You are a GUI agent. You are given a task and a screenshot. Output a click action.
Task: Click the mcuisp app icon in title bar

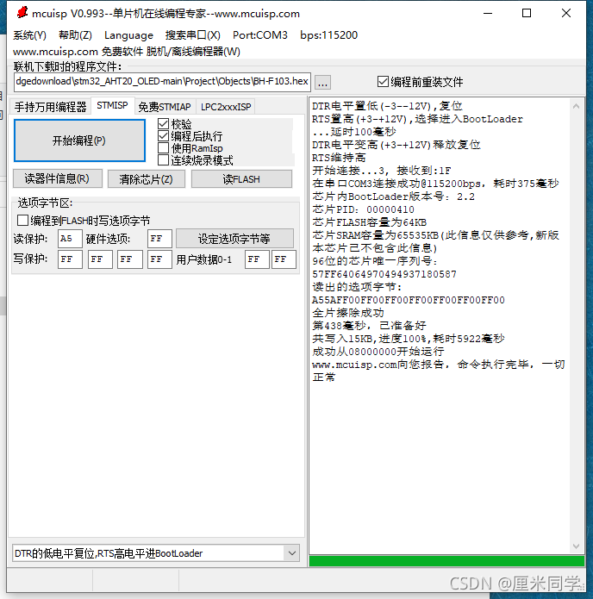[x=22, y=13]
